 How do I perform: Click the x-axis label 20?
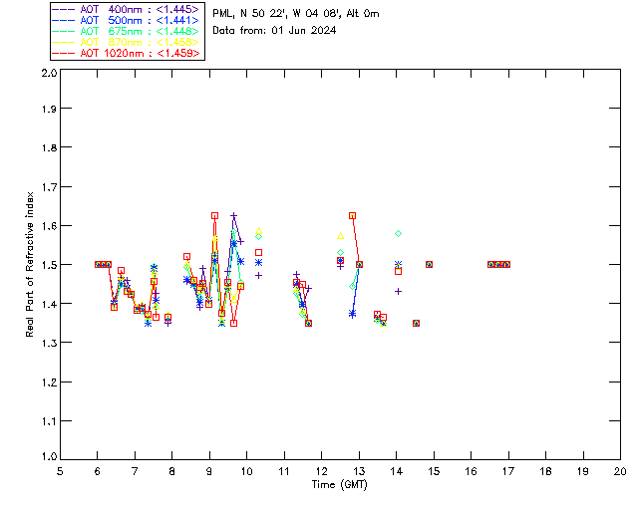[620, 471]
